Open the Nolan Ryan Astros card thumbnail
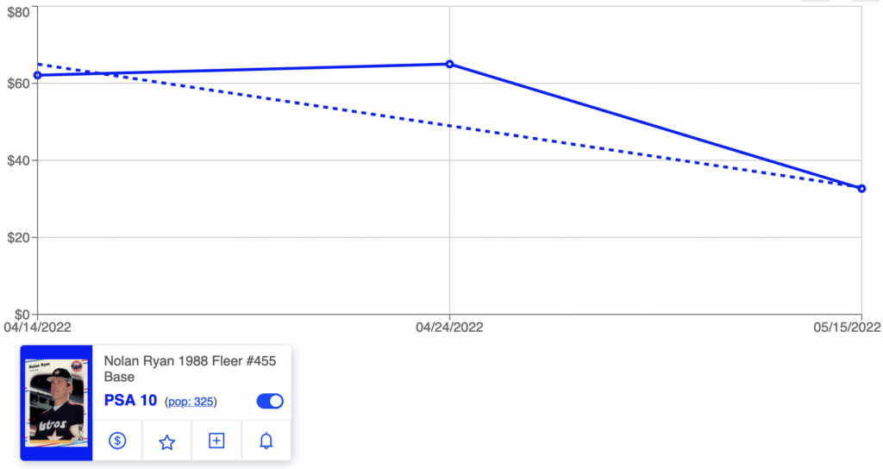 point(56,403)
